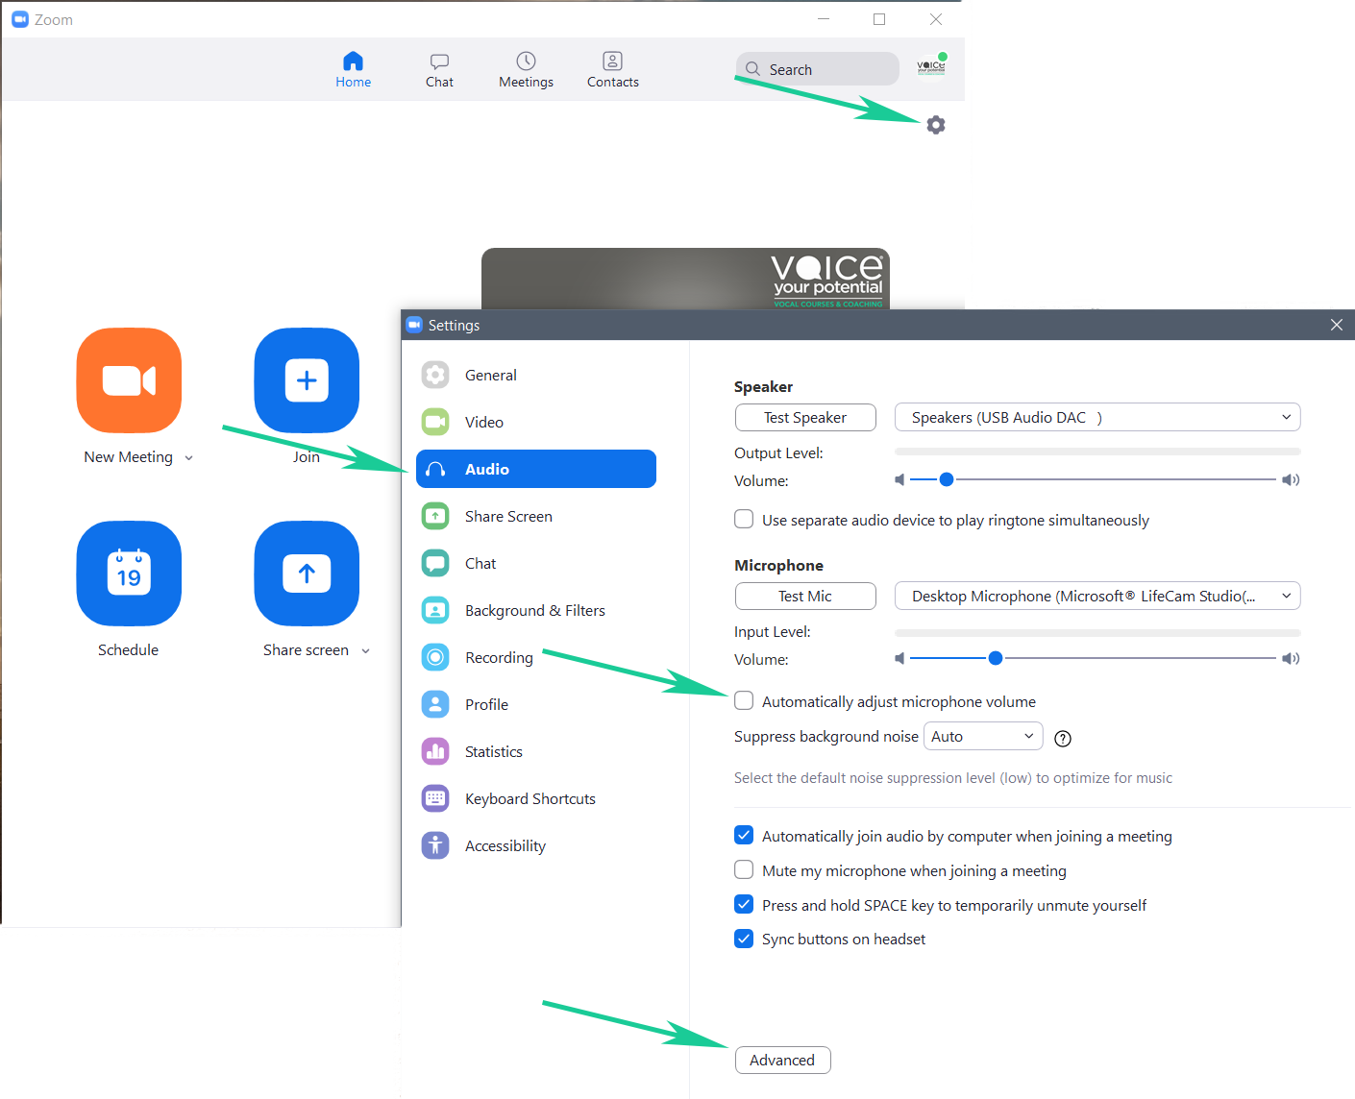This screenshot has width=1355, height=1099.
Task: Click the Keyboard Shortcuts icon
Action: (x=435, y=798)
